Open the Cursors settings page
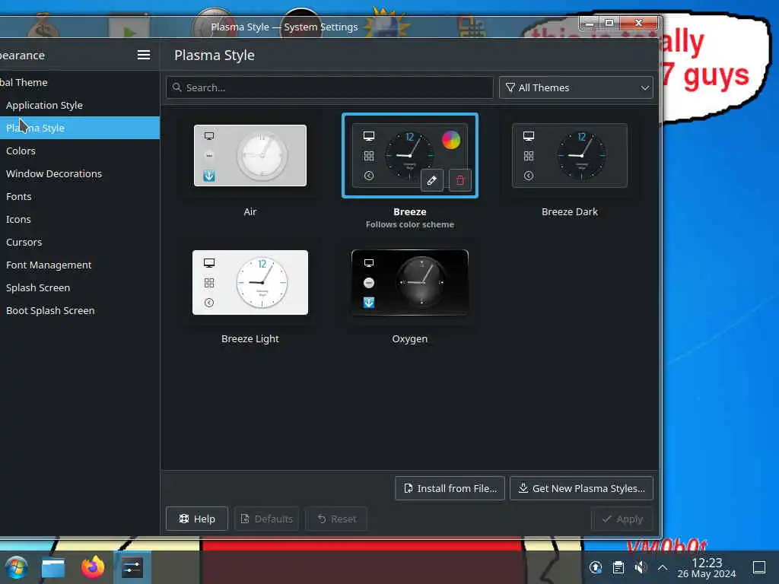 79,243
